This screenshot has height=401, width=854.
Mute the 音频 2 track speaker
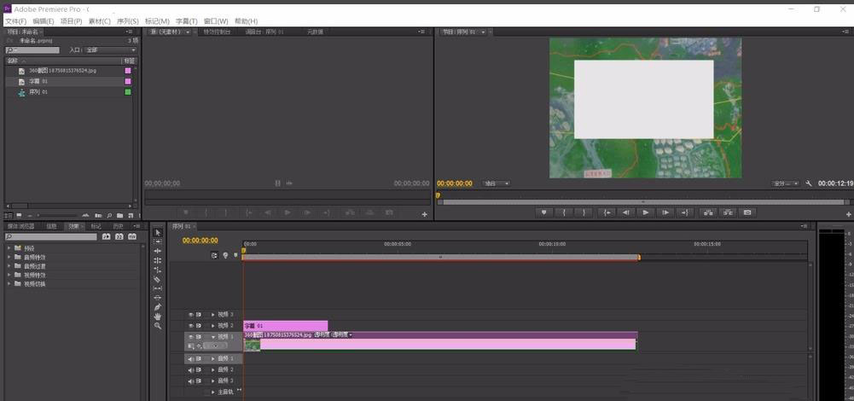coord(191,370)
